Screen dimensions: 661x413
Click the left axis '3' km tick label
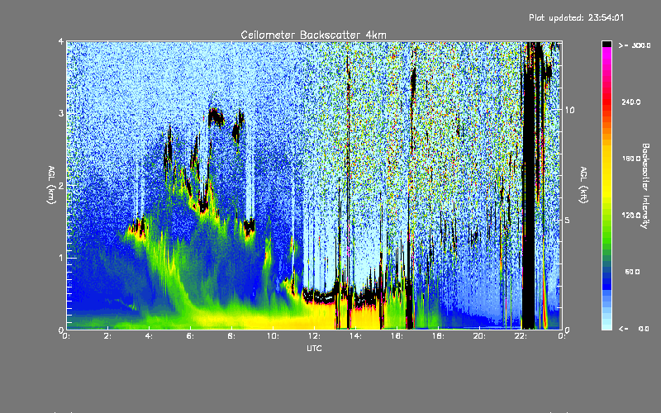click(61, 113)
